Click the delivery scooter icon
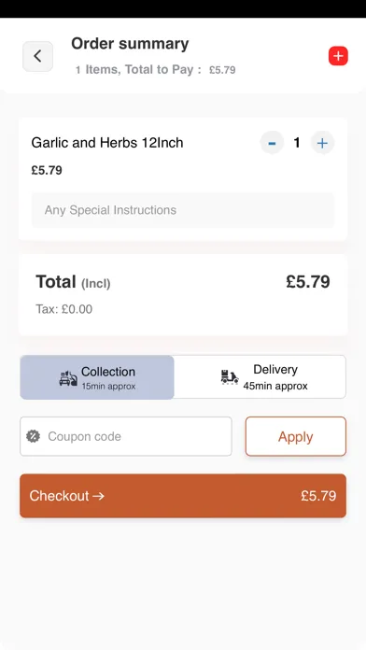Viewport: 366px width, 650px height. click(x=229, y=376)
